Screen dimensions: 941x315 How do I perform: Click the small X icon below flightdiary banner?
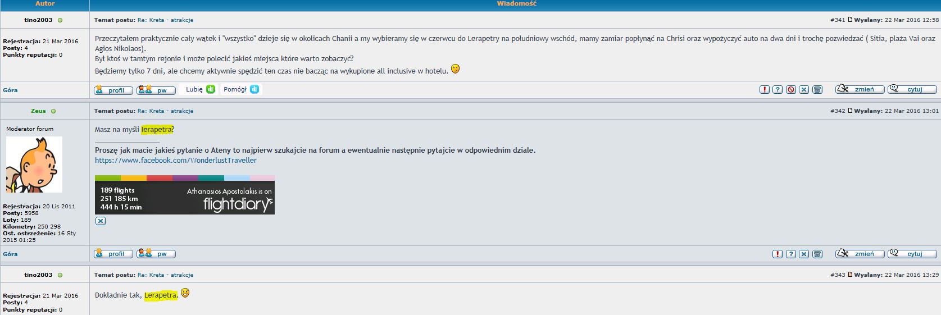pos(100,221)
